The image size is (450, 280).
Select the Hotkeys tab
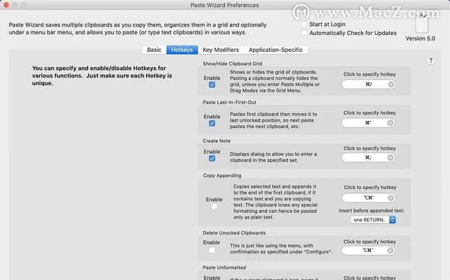pyautogui.click(x=182, y=50)
